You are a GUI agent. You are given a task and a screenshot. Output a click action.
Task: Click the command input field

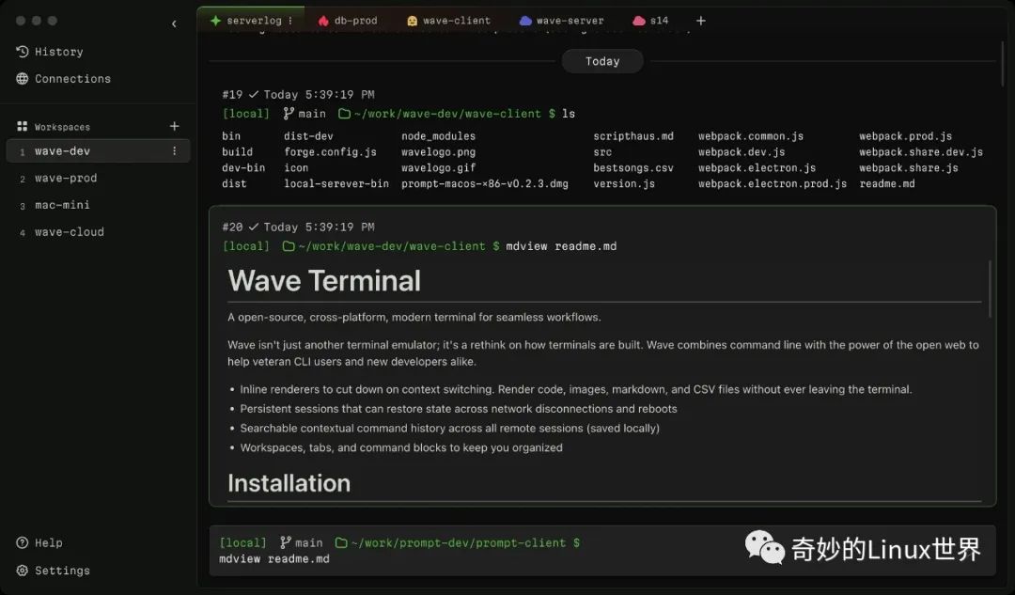point(602,551)
